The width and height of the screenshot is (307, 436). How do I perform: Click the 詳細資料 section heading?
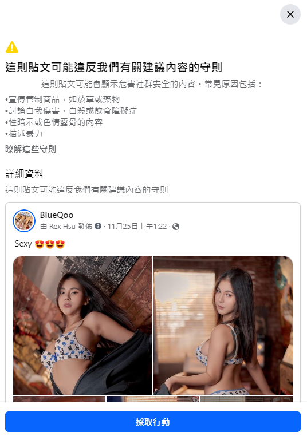[25, 174]
